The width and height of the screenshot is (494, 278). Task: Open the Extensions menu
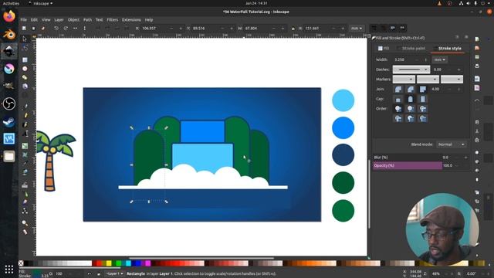coord(131,19)
